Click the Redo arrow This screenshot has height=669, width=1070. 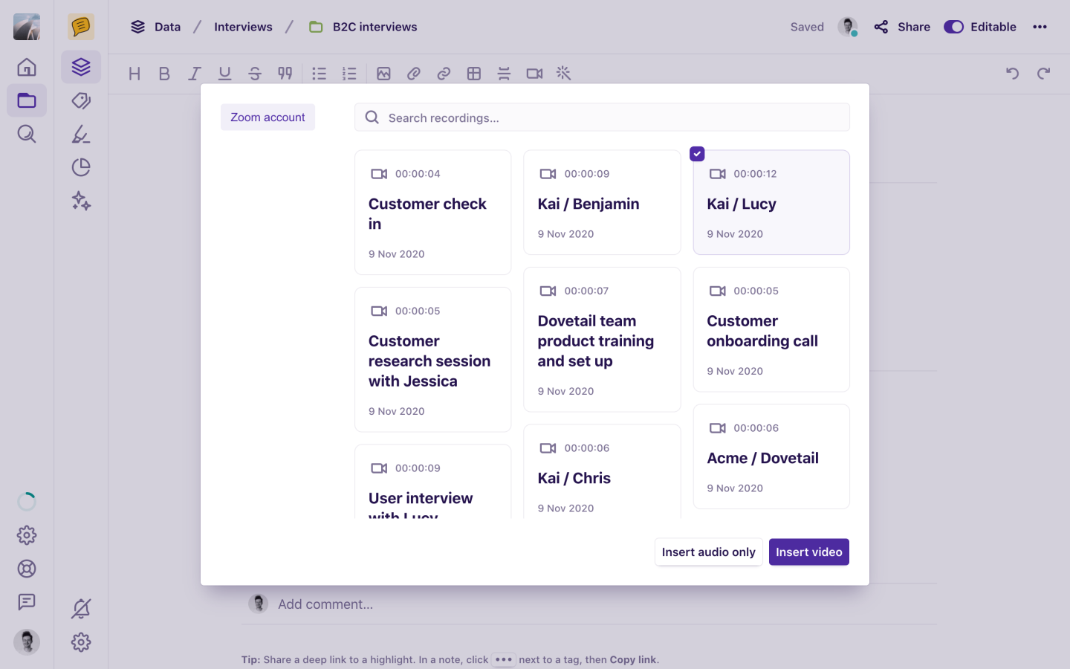(1044, 74)
